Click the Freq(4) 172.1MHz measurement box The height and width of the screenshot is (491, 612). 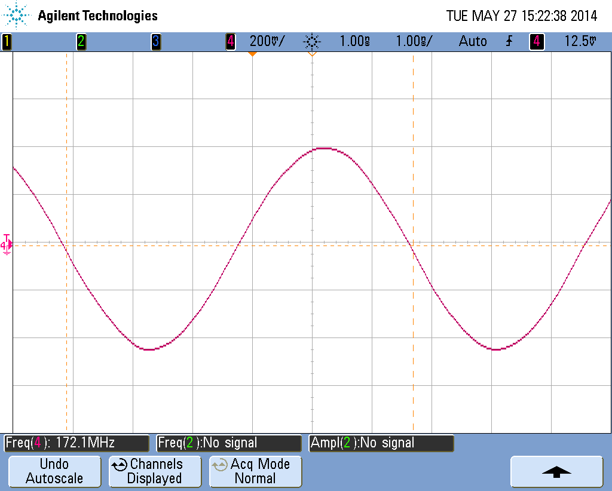click(76, 443)
